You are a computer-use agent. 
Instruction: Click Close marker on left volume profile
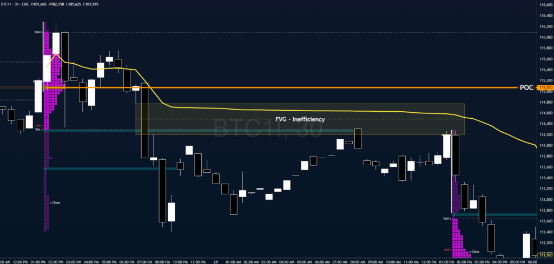(55, 202)
